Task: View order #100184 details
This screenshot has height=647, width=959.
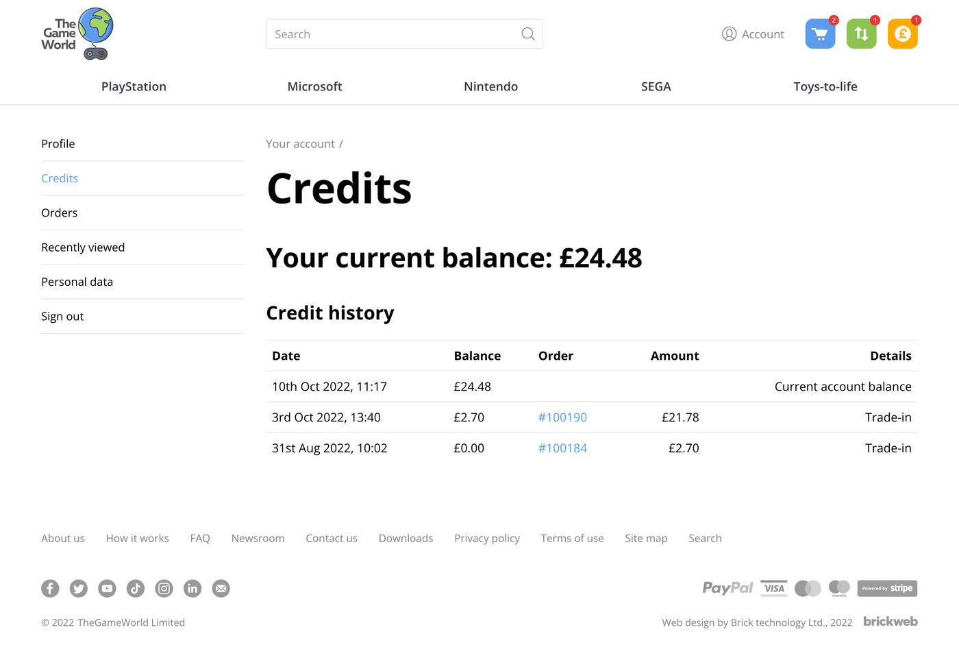Action: coord(562,448)
